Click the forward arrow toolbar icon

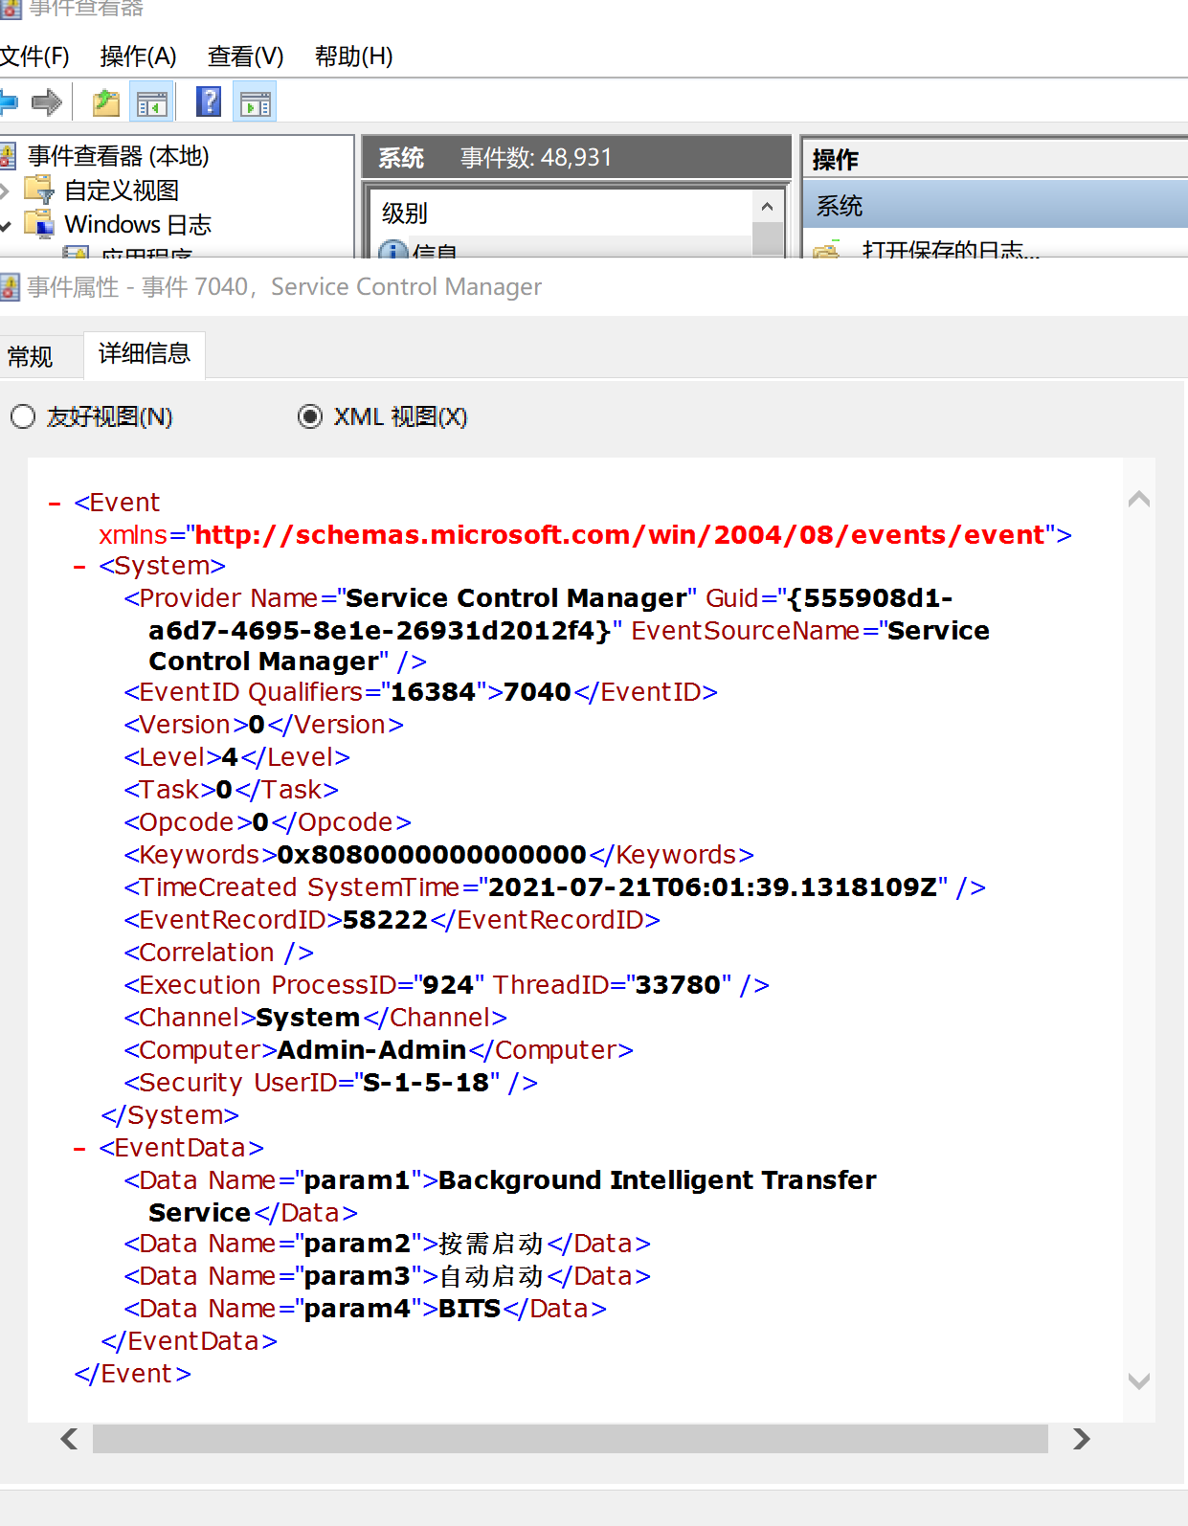(46, 101)
